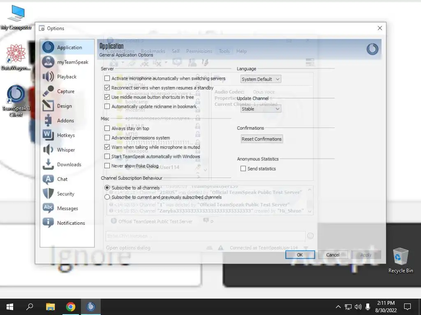Enable activating microphone automatically when switching servers
The width and height of the screenshot is (421, 315).
pos(107,78)
